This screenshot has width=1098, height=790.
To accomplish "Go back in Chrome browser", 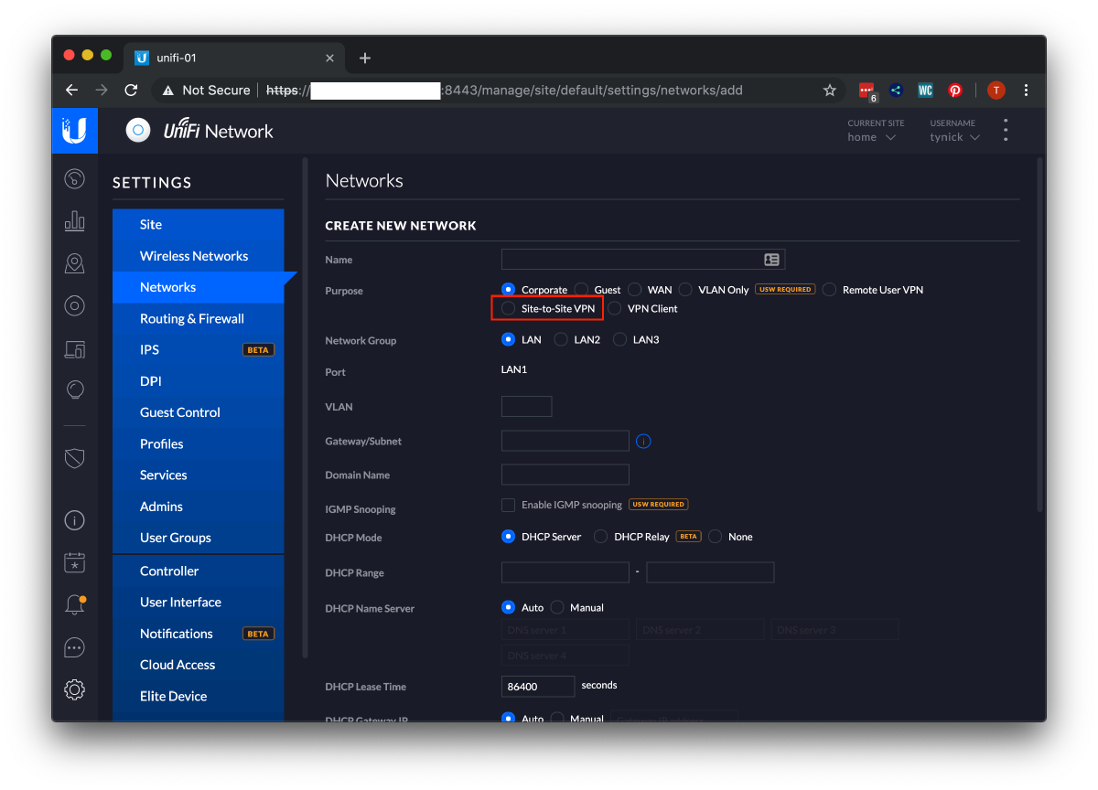I will click(71, 91).
